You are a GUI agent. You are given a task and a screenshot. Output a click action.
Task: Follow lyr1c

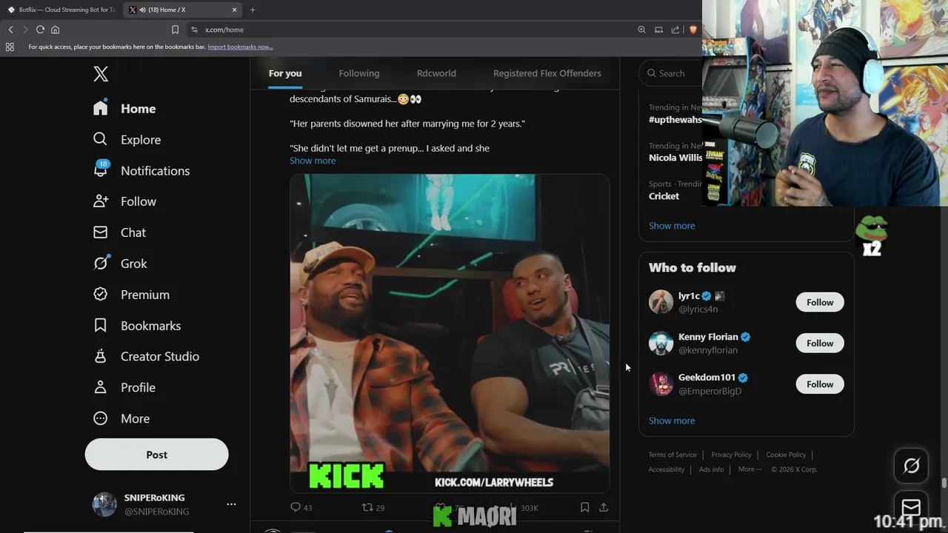pos(820,302)
